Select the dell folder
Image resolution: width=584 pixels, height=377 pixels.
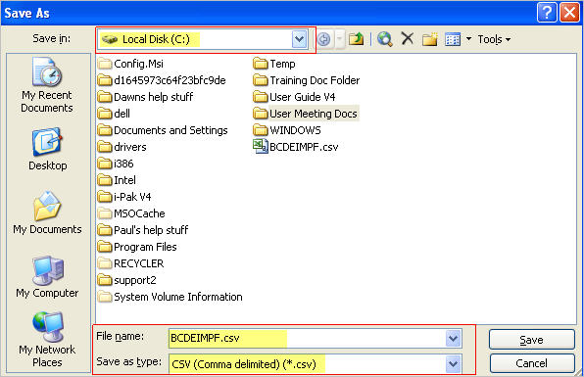click(114, 114)
